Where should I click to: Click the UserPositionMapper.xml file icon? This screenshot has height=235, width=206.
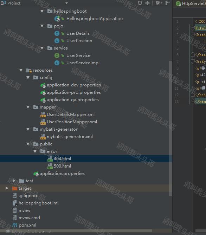coord(43,122)
